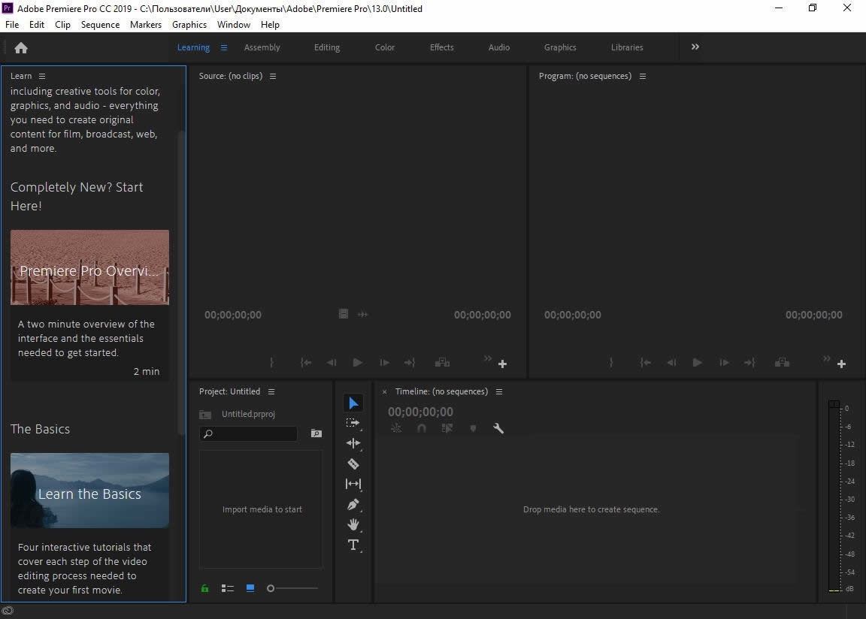Switch to Color workspace tab
Viewport: 866px width, 619px height.
pos(385,47)
